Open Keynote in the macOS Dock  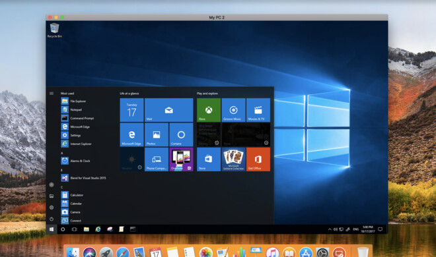[x=256, y=252]
